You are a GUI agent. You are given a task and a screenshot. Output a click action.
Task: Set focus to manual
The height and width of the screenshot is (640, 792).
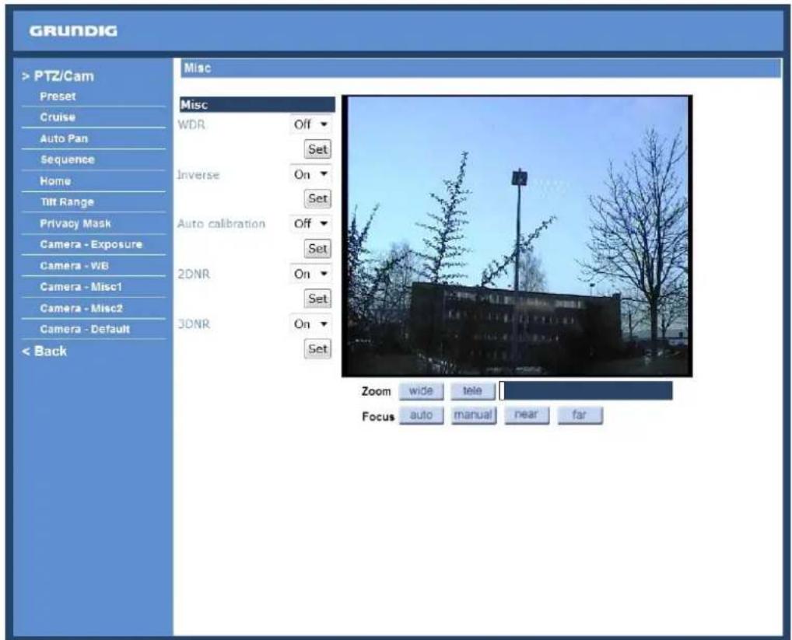tap(473, 415)
